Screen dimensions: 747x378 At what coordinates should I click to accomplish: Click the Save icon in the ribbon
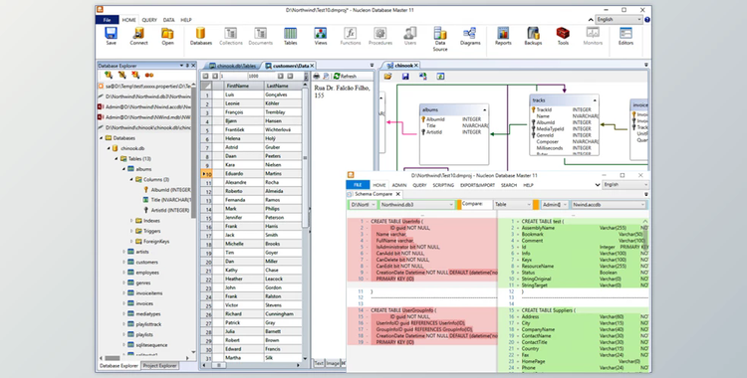(x=111, y=36)
